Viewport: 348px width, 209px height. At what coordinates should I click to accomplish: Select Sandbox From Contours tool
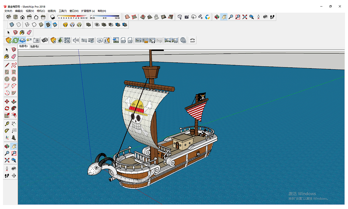[x=127, y=17]
